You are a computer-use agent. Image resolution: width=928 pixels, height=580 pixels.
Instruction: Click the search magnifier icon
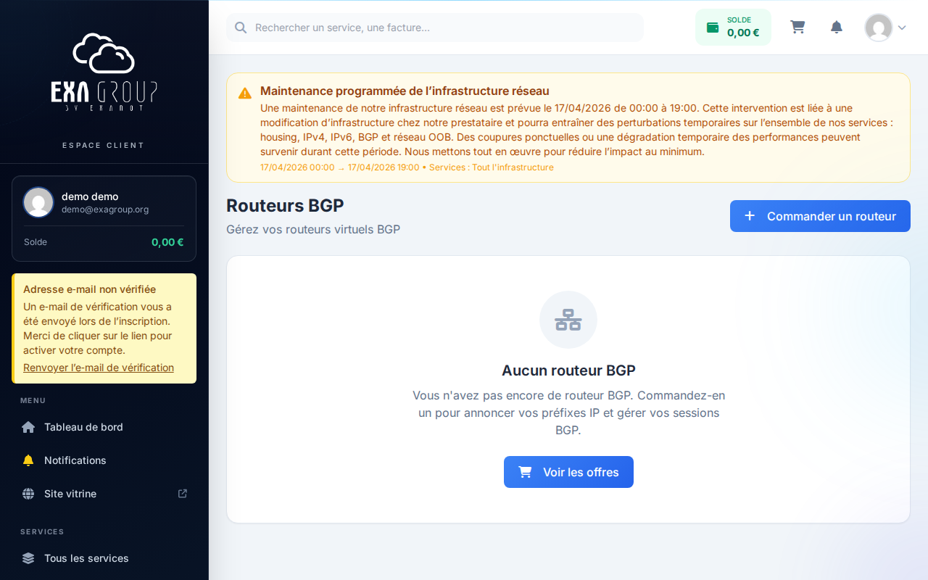(x=241, y=28)
